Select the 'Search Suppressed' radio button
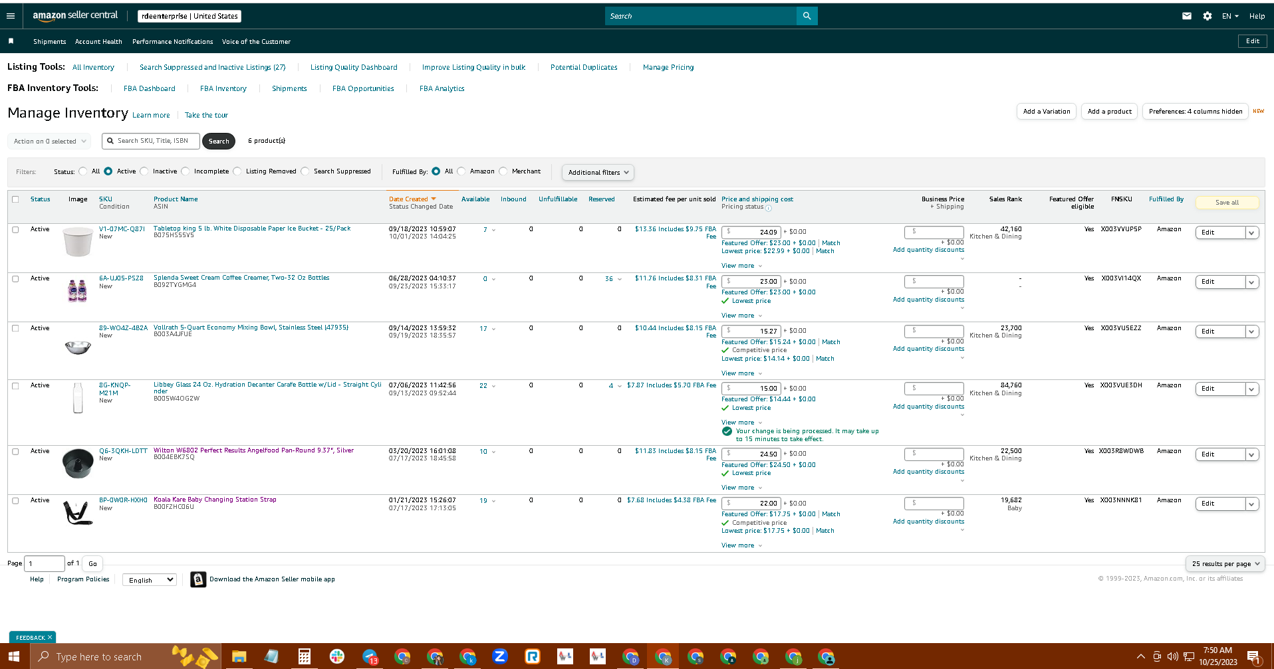Screen dimensions: 1274x669 click(305, 171)
